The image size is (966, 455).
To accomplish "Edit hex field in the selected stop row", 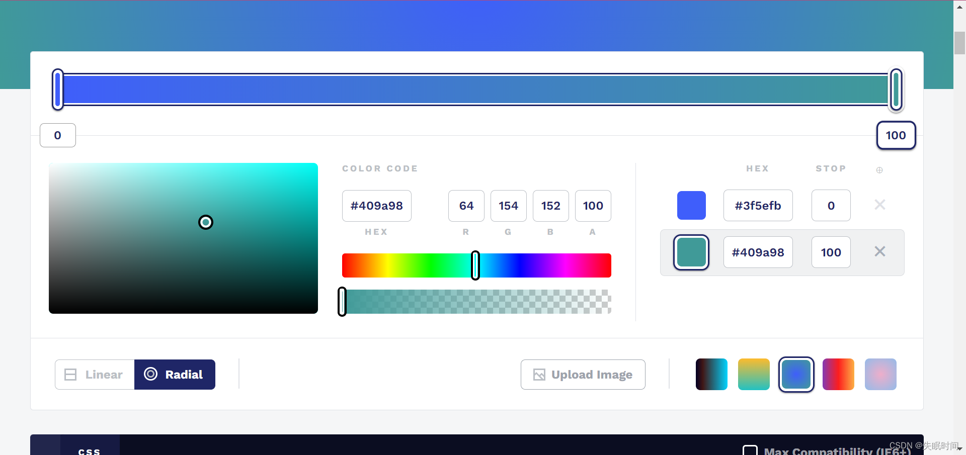I will tap(758, 252).
